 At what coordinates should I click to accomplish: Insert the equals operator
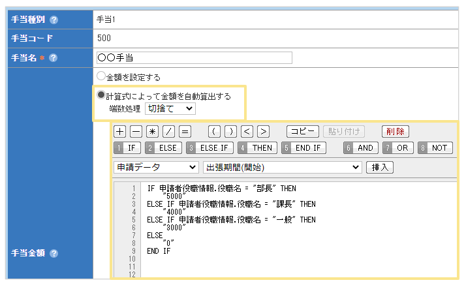pyautogui.click(x=185, y=132)
